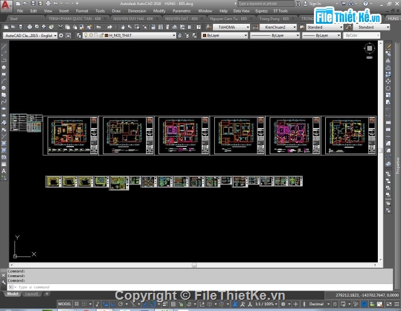401x311 pixels.
Task: Toggle hardware acceleration blue icon
Action: 365,304
